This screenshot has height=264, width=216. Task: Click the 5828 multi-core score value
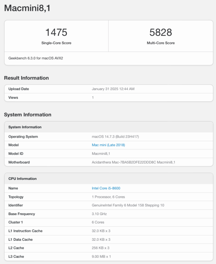coord(161,32)
